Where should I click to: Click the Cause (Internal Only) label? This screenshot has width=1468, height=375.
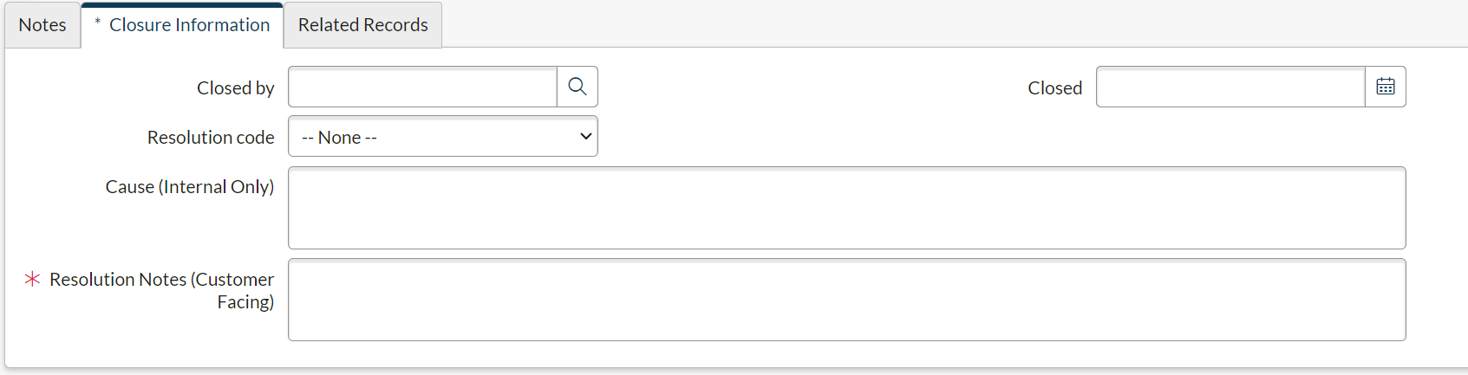click(x=190, y=186)
